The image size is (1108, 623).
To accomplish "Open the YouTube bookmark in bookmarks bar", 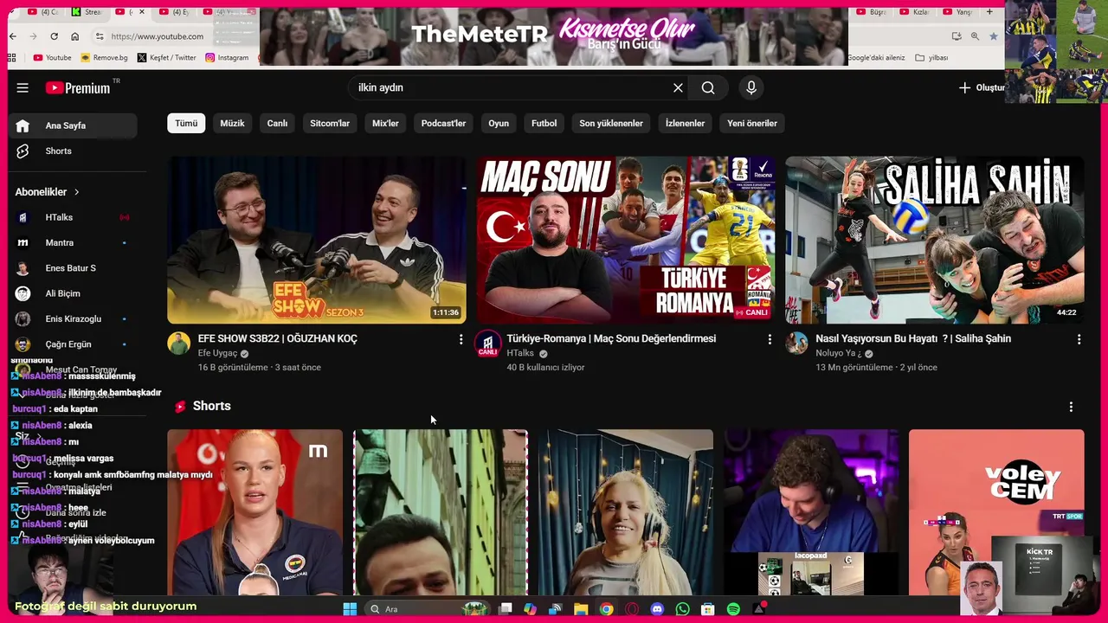I will point(52,58).
